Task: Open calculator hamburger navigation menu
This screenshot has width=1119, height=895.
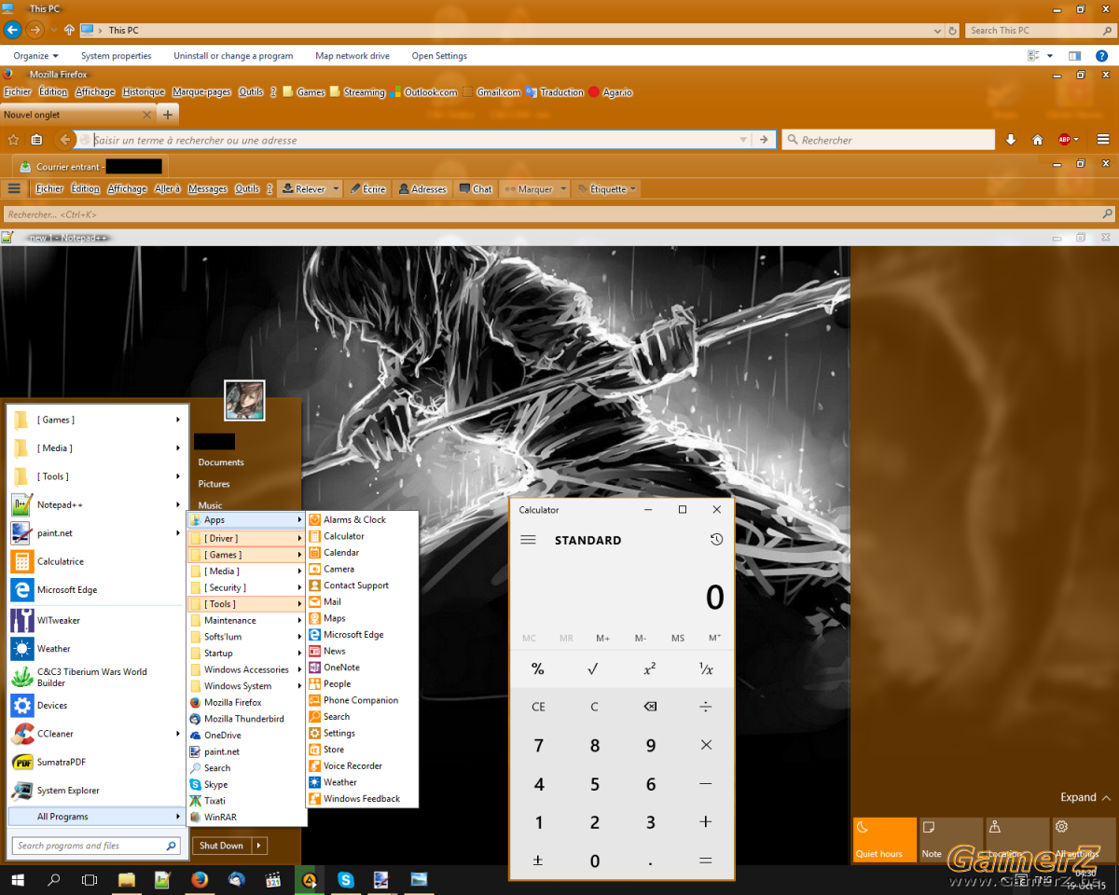Action: click(x=528, y=540)
